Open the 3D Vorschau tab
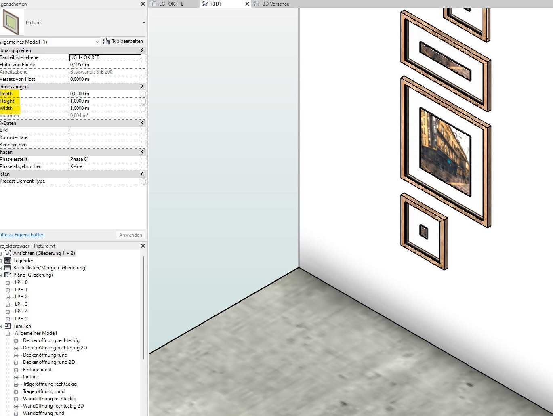The image size is (553, 416). [x=276, y=4]
